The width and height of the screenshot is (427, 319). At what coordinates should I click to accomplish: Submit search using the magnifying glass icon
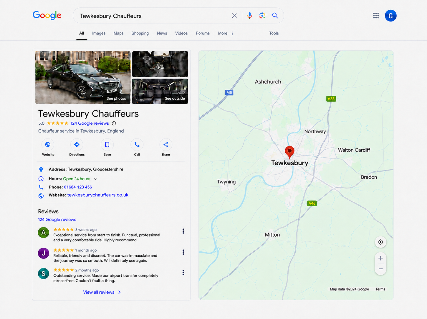coord(275,16)
